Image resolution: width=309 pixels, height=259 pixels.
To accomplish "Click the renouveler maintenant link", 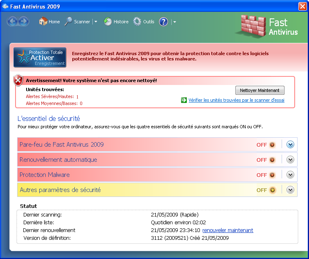I will (228, 230).
